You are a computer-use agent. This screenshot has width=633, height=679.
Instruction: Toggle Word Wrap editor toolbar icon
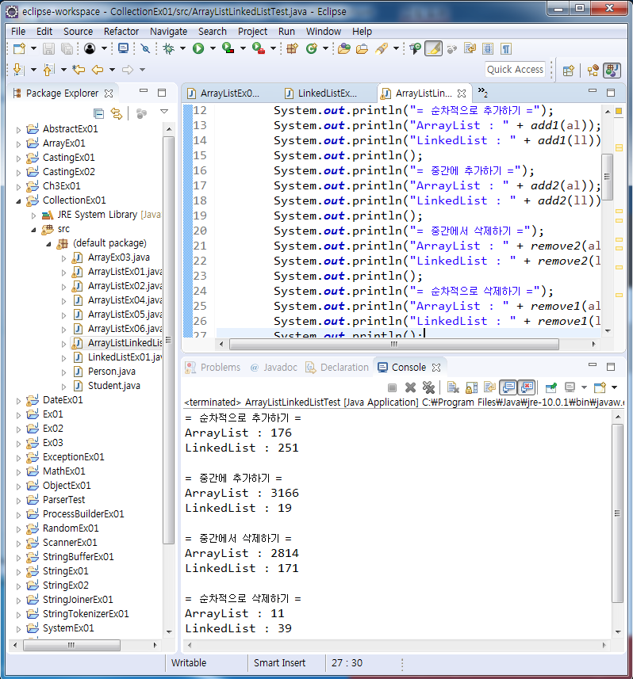pyautogui.click(x=470, y=48)
